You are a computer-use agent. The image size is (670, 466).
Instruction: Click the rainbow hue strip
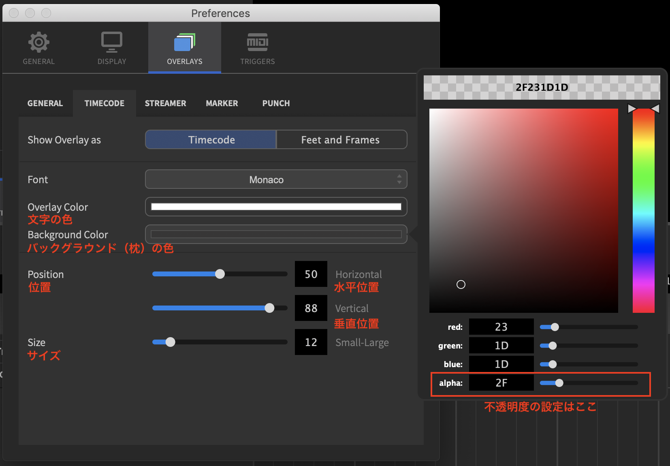pyautogui.click(x=644, y=211)
